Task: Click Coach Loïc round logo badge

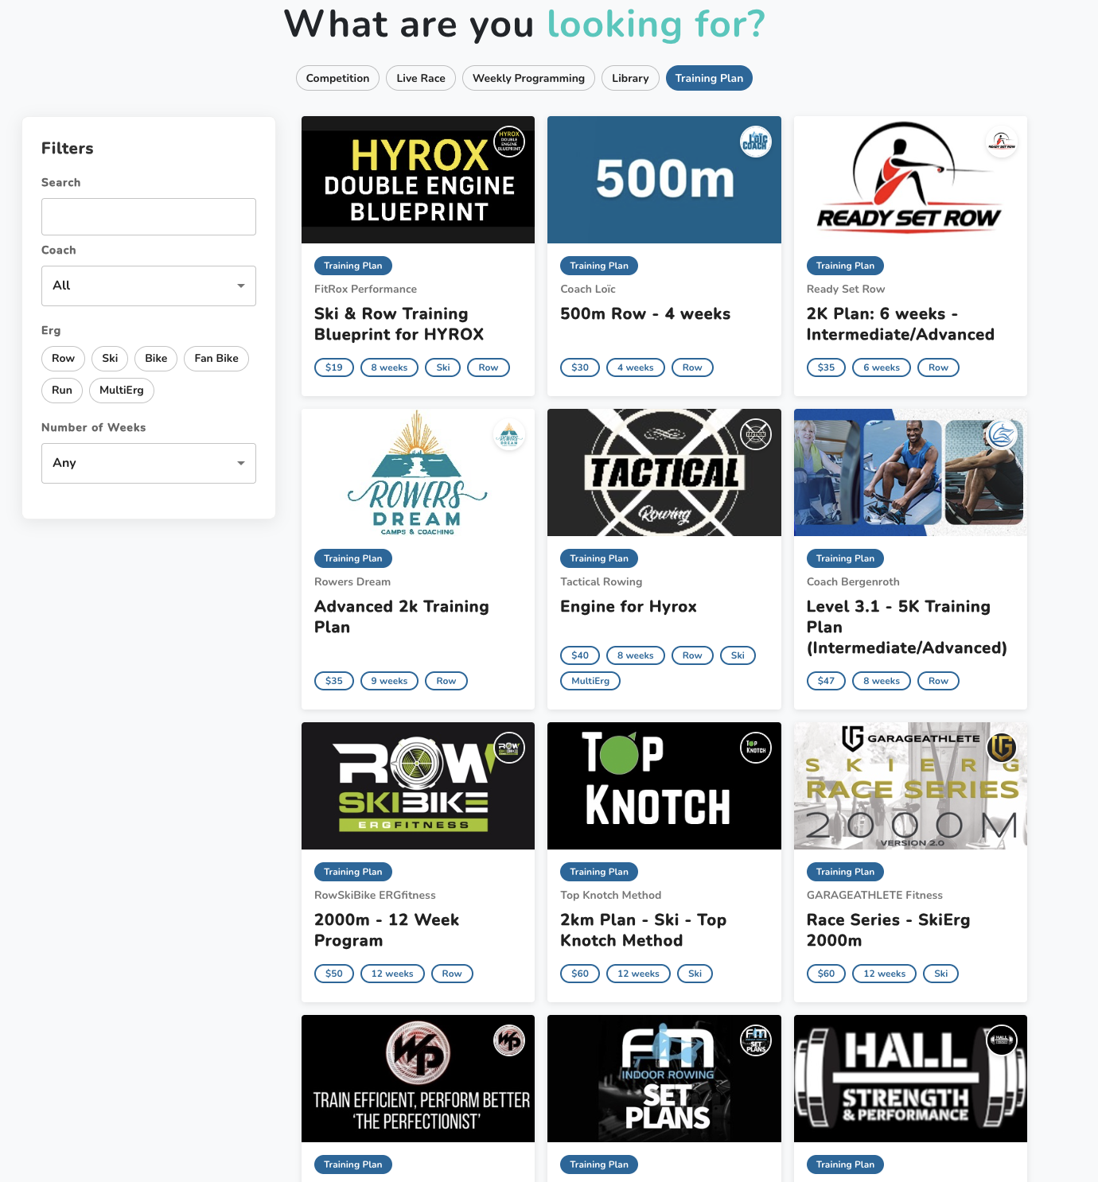Action: [x=755, y=142]
